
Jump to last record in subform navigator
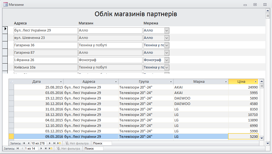pyautogui.click(x=54, y=143)
